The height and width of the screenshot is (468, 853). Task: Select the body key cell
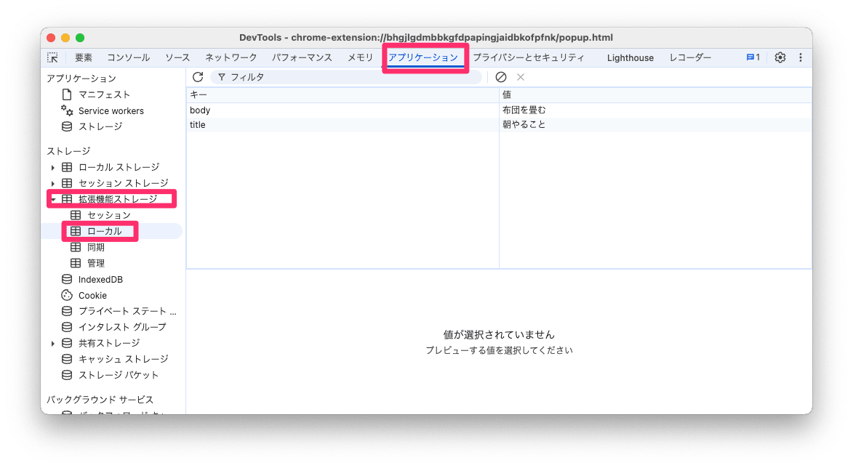pyautogui.click(x=343, y=110)
